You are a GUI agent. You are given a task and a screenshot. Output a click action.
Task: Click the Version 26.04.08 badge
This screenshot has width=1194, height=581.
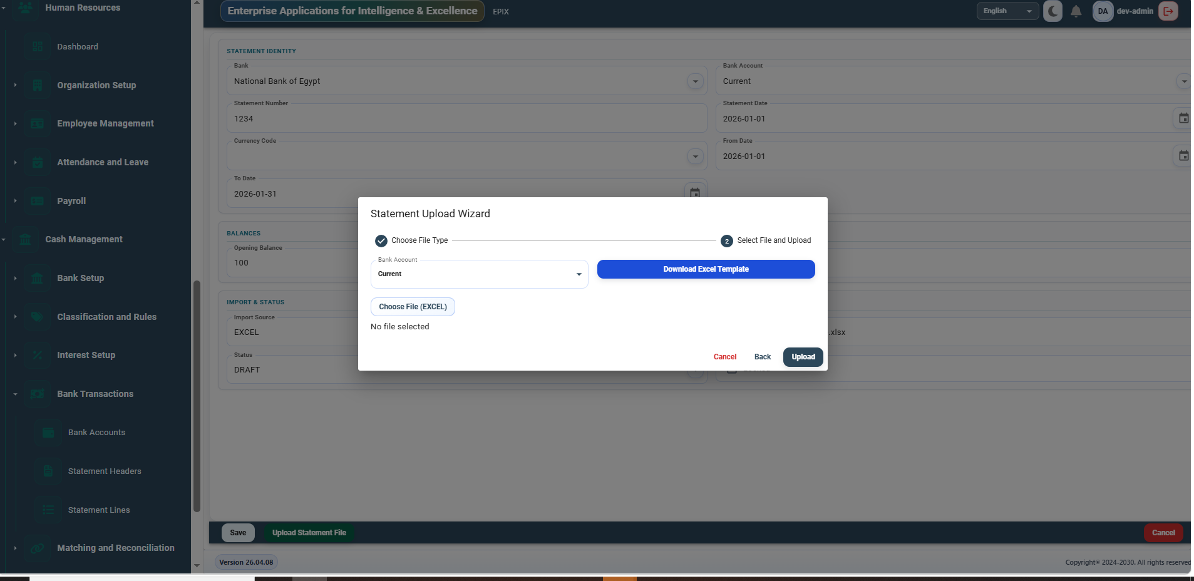tap(246, 562)
